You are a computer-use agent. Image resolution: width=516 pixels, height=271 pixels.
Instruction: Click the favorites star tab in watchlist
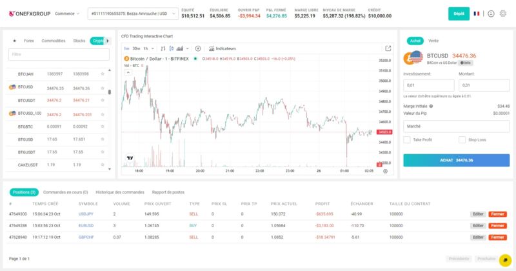tap(14, 41)
